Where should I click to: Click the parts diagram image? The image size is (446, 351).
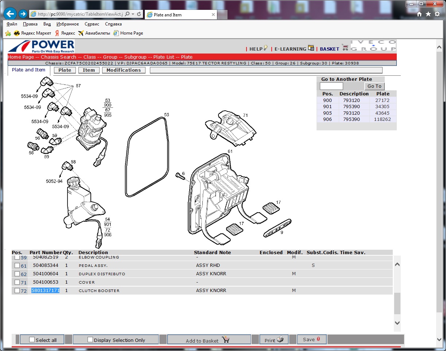tap(157, 162)
